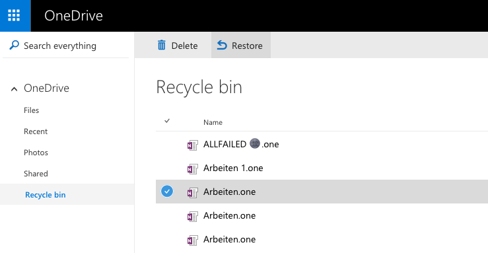Click the Delete text in toolbar
The width and height of the screenshot is (488, 253).
[184, 46]
